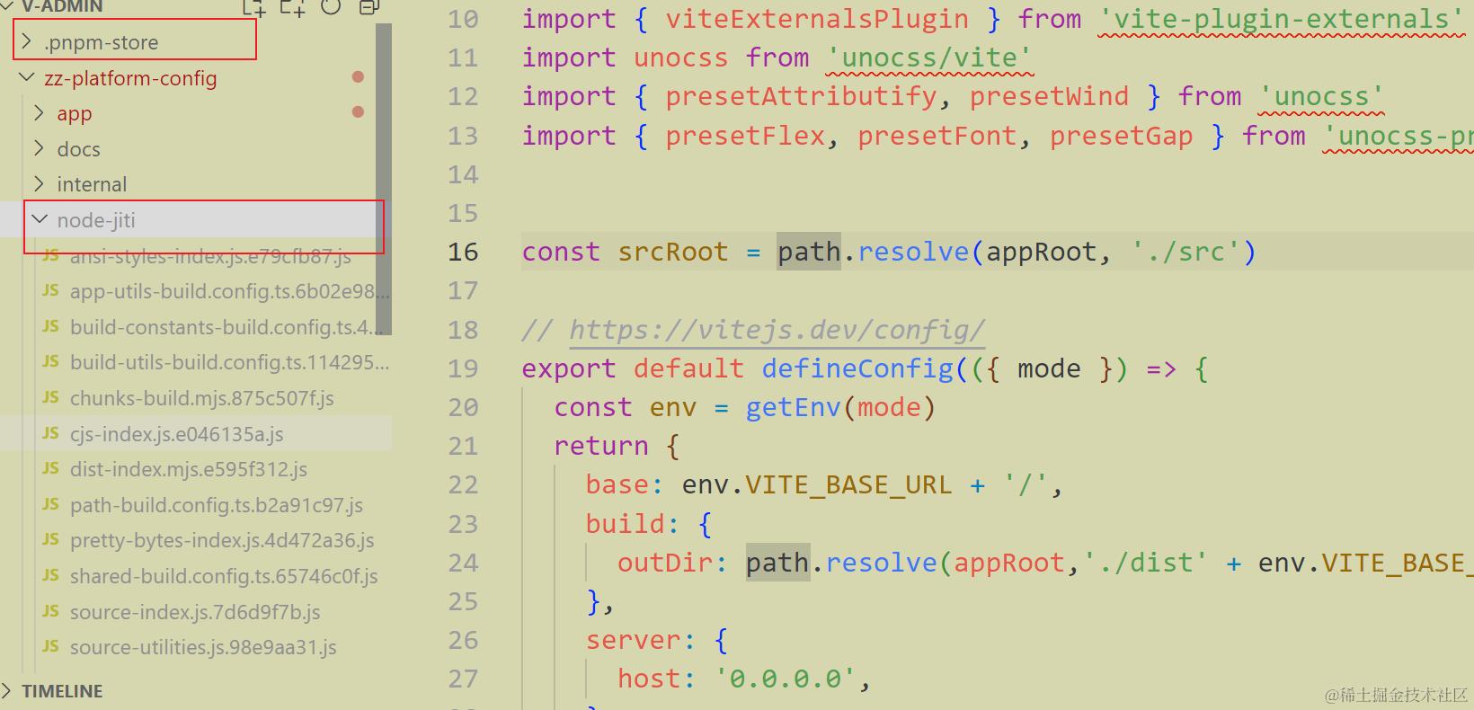This screenshot has height=710, width=1474.
Task: Click VITE_BASE_URL on line 22
Action: (x=848, y=485)
